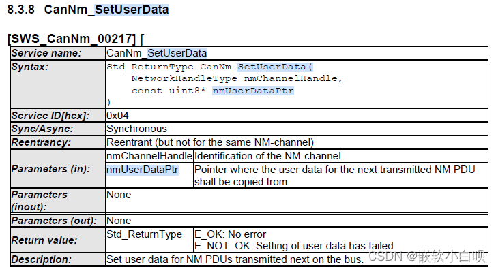Click the Pointer where the user data description

coord(335,176)
